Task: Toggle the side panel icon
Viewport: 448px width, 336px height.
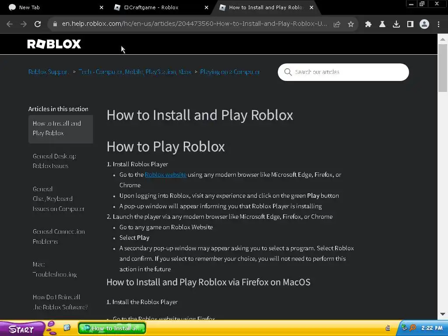Action: pyautogui.click(x=410, y=24)
